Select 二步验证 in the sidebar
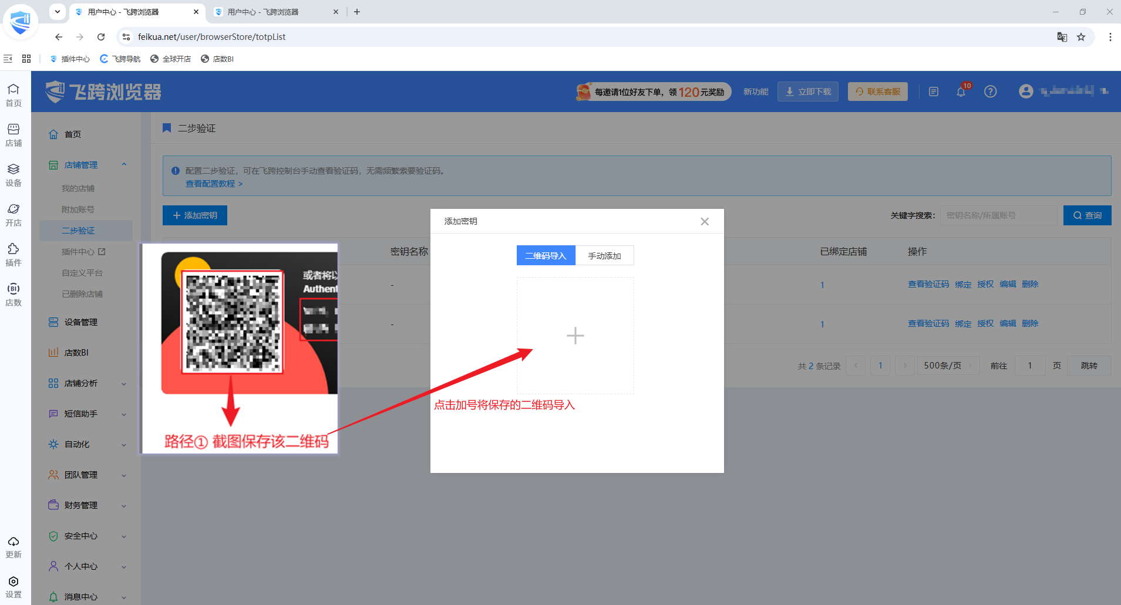The width and height of the screenshot is (1121, 605). point(86,231)
